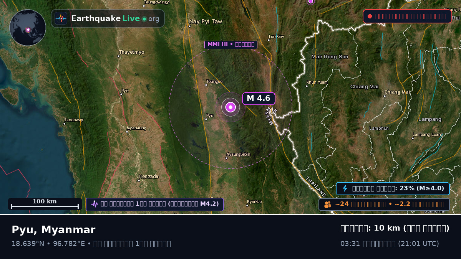Click the Lamphun label
Viewport: 461px width, 259px height.
pyautogui.click(x=379, y=128)
